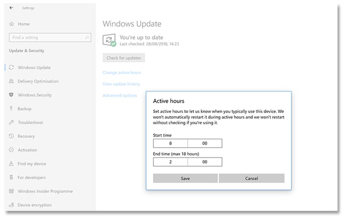
Task: Click the Recovery history icon
Action: 11,136
